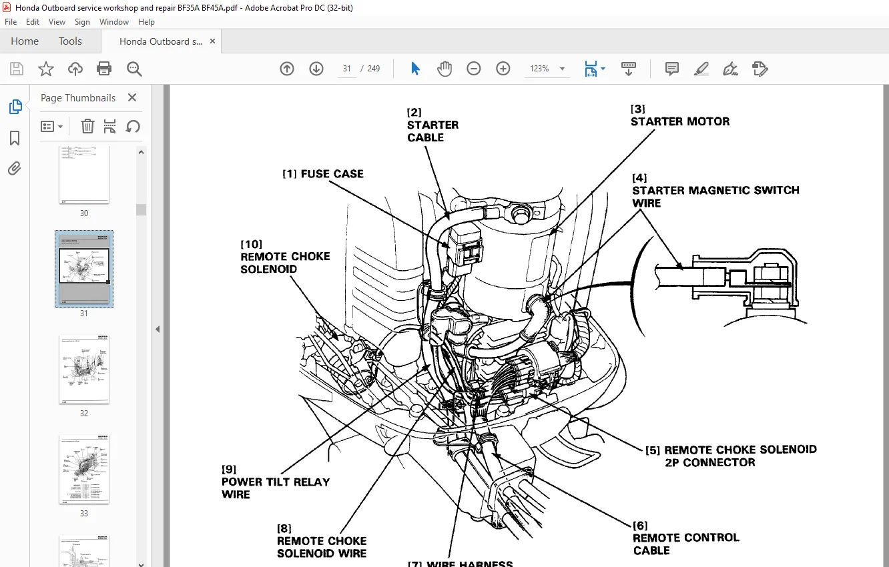889x567 pixels.
Task: Close the Page Thumbnails panel
Action: [132, 97]
